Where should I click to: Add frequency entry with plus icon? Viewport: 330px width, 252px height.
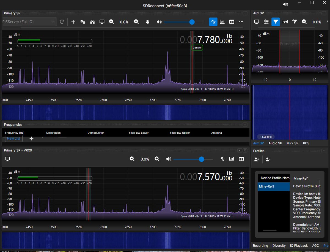click(x=31, y=139)
